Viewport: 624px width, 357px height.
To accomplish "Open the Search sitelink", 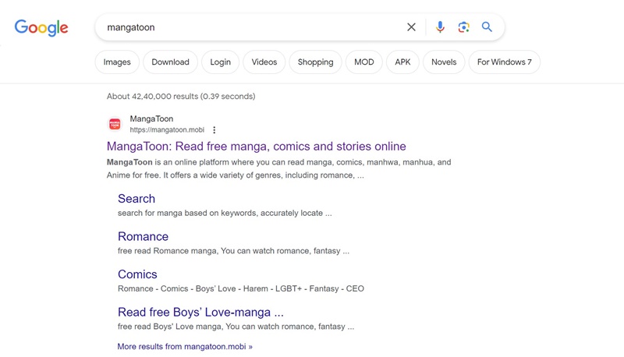I will (136, 199).
